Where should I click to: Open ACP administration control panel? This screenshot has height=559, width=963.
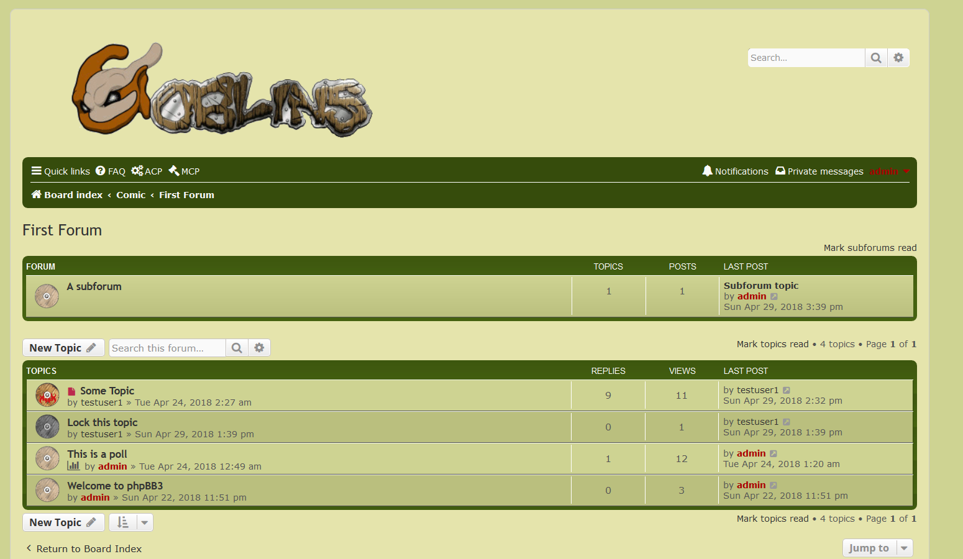[x=147, y=171]
